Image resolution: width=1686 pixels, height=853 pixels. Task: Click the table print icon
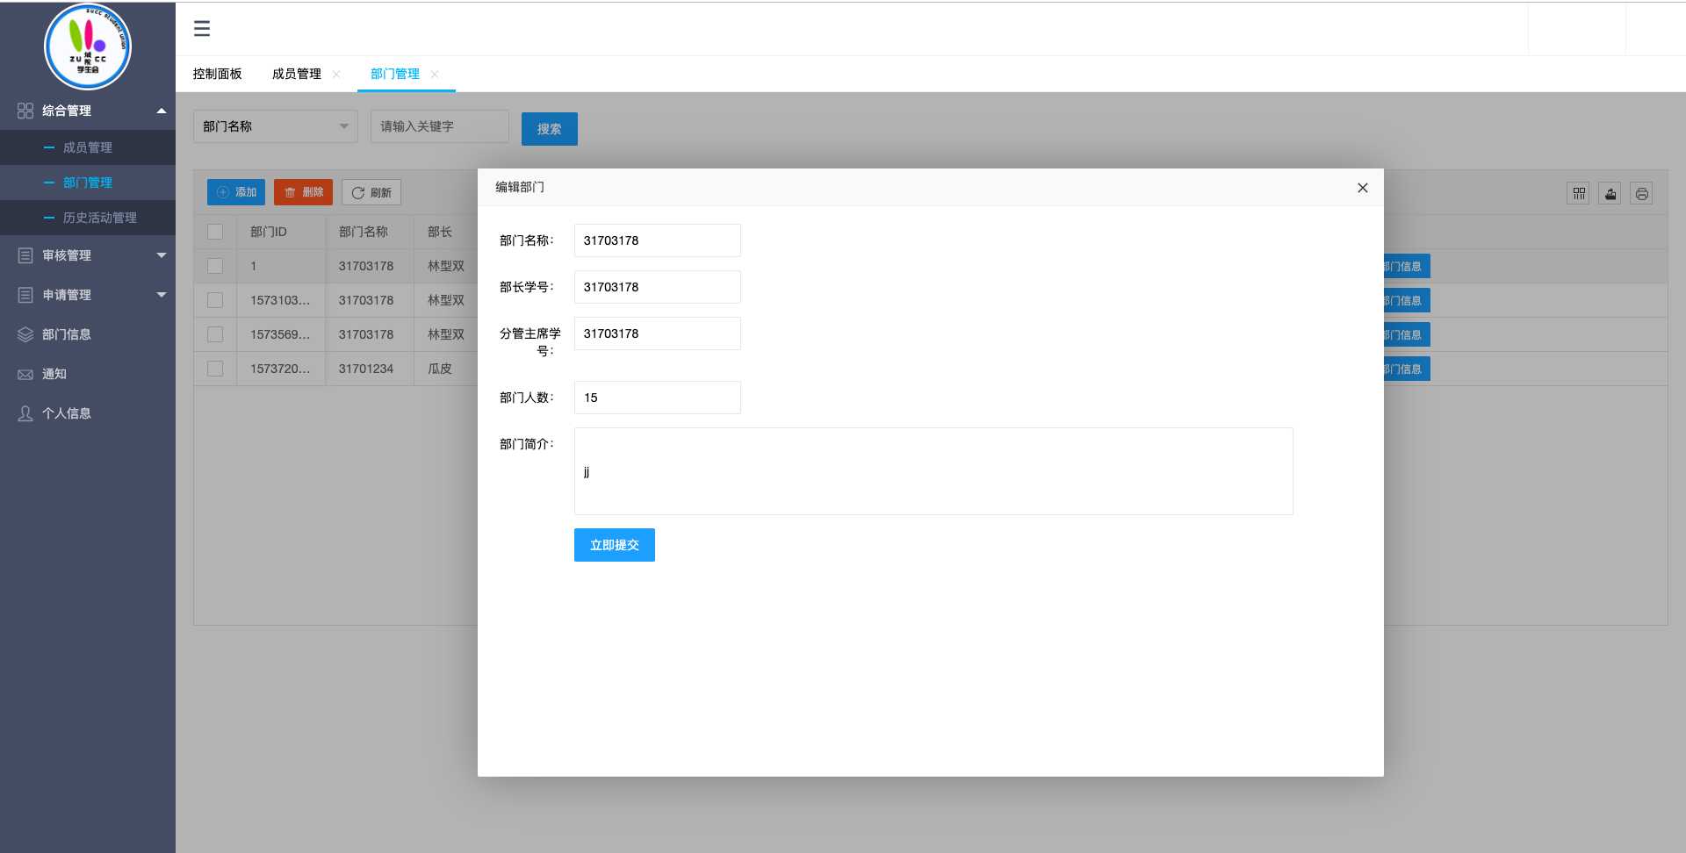point(1642,193)
